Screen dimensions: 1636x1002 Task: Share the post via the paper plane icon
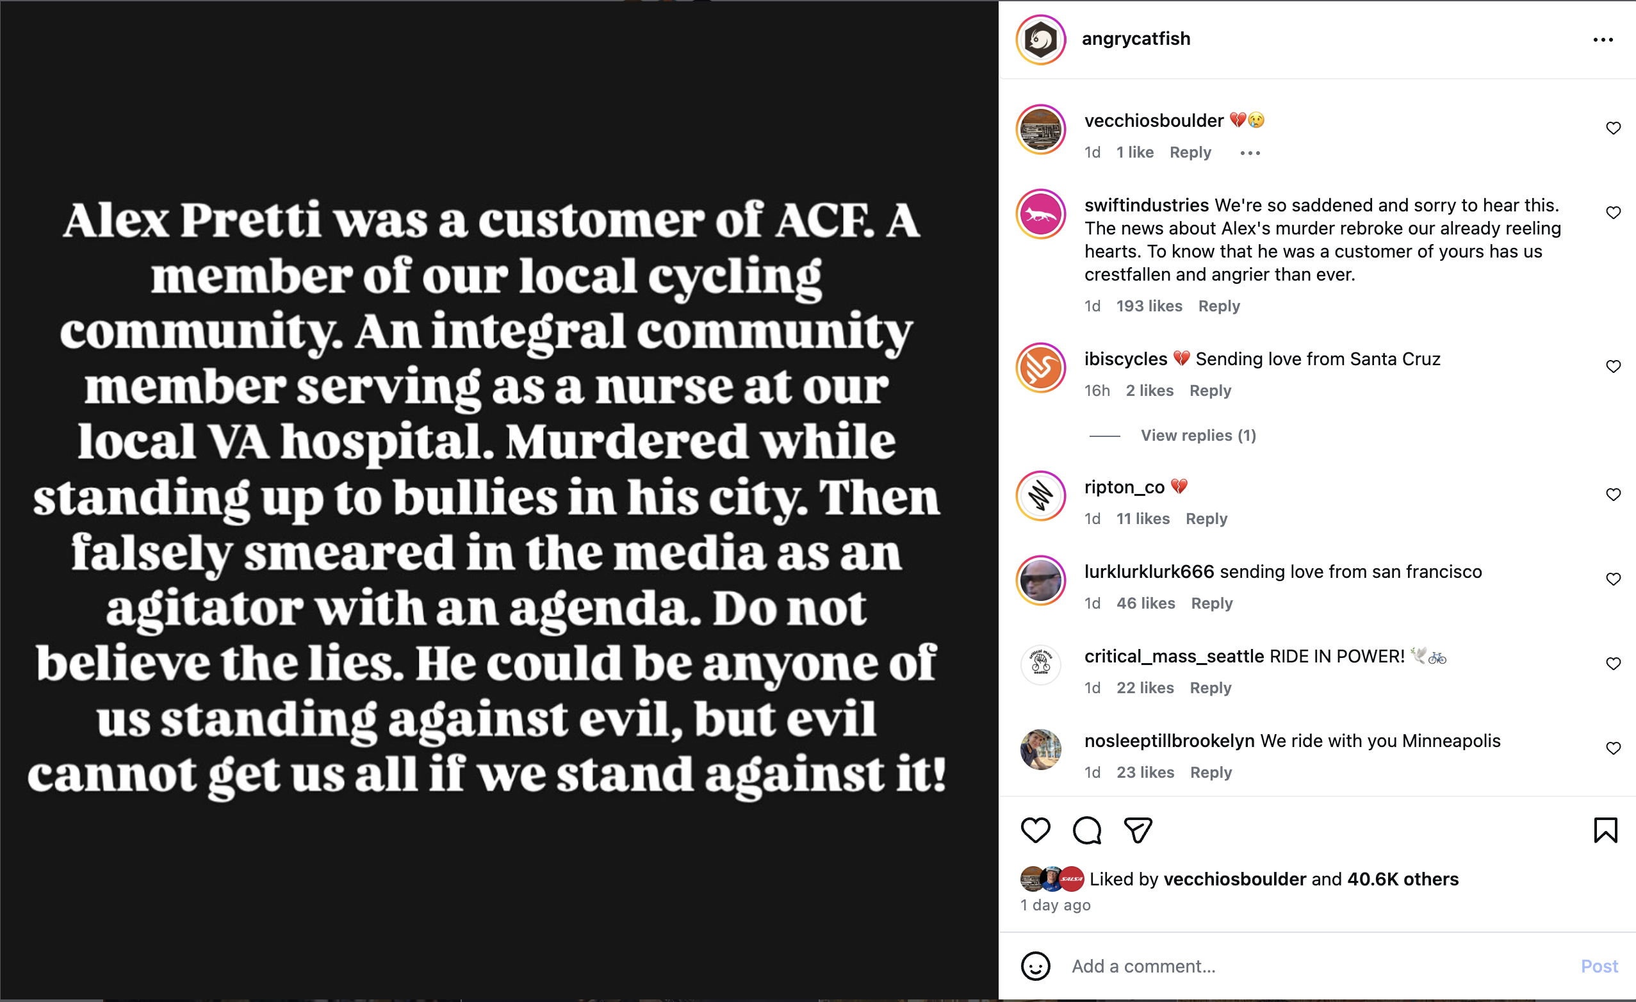coord(1138,830)
